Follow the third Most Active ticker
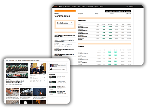This screenshot has height=111, width=148. click(51, 89)
